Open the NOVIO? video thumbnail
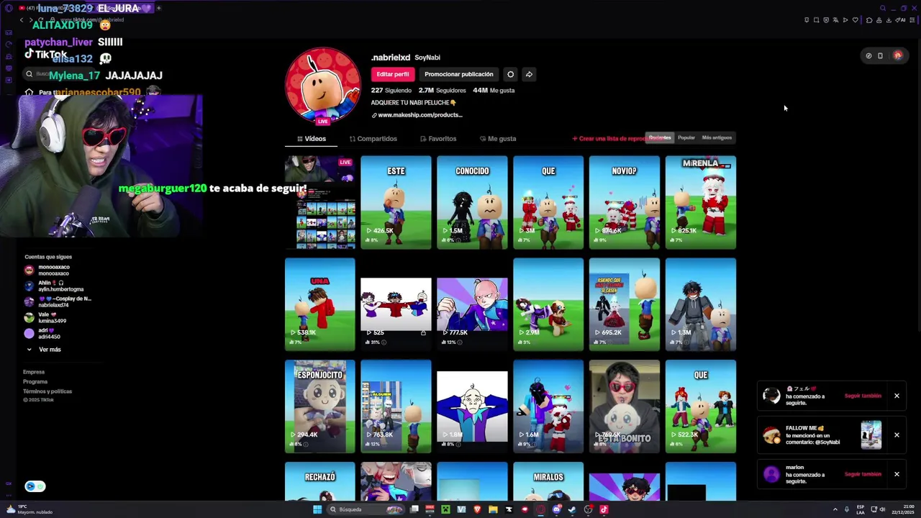Image resolution: width=921 pixels, height=518 pixels. [x=625, y=202]
